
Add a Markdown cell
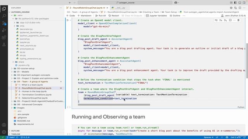click(84, 15)
